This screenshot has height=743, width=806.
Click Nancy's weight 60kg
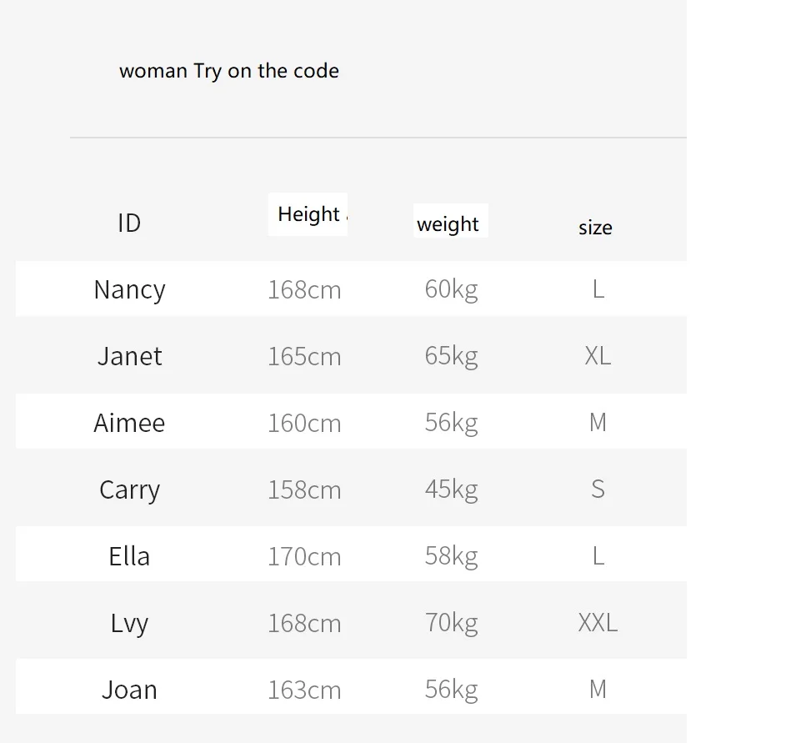(451, 289)
